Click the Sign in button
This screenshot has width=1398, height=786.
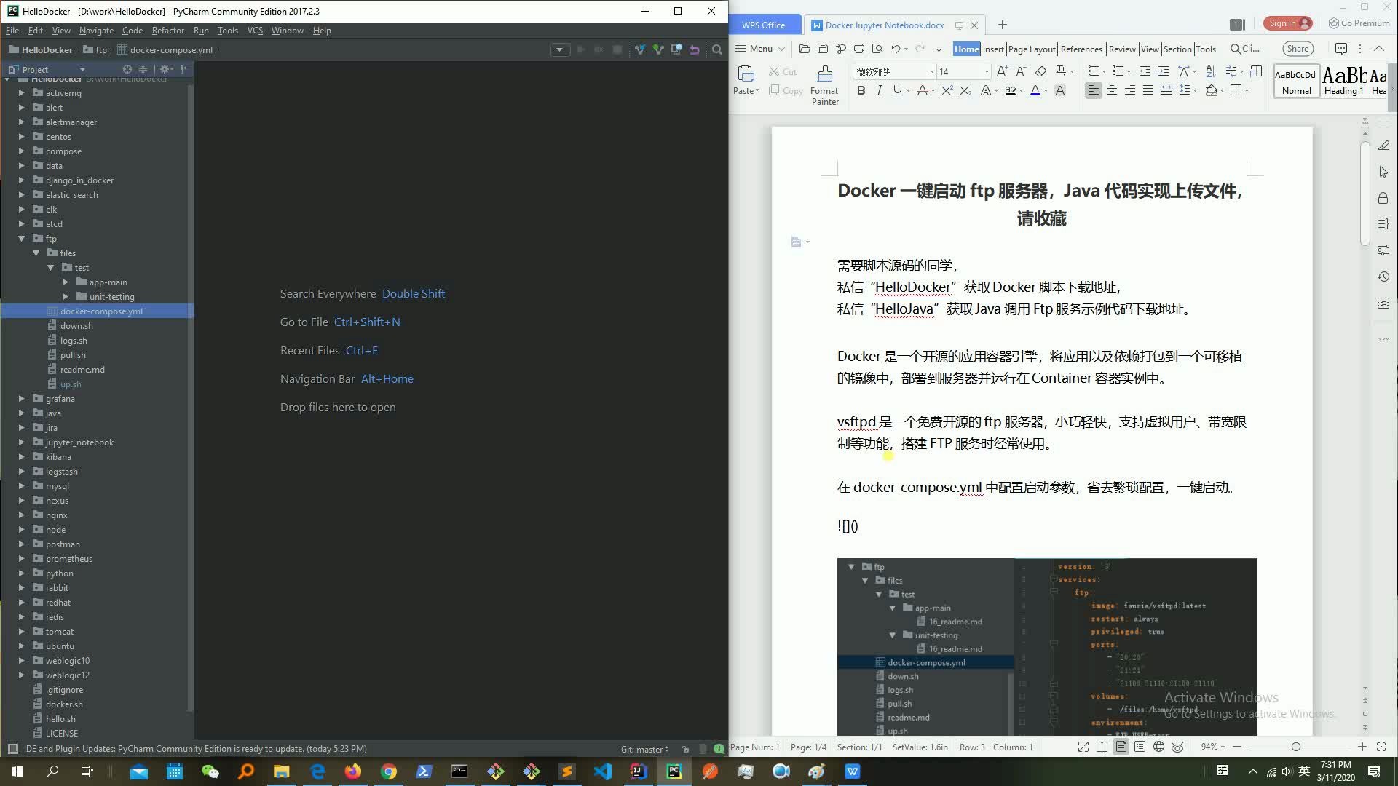pyautogui.click(x=1287, y=23)
